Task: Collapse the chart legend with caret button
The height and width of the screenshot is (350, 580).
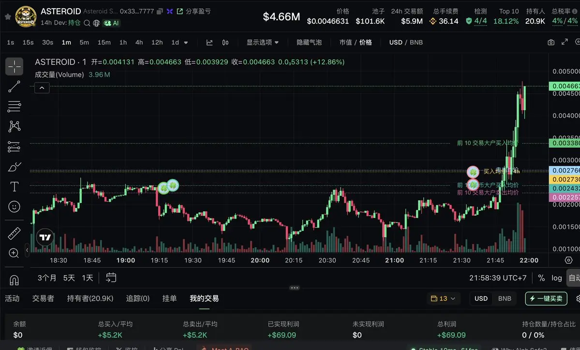Action: (x=42, y=87)
